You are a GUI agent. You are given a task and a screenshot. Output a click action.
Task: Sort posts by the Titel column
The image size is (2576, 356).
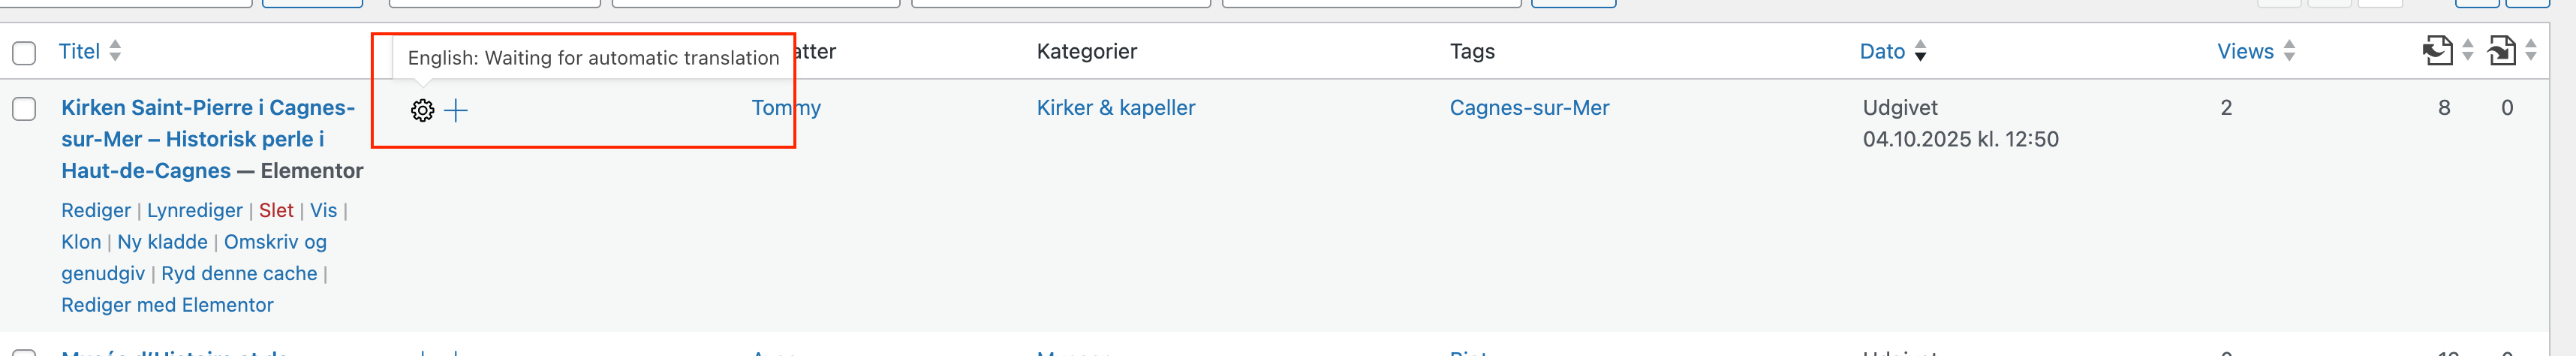[x=79, y=51]
